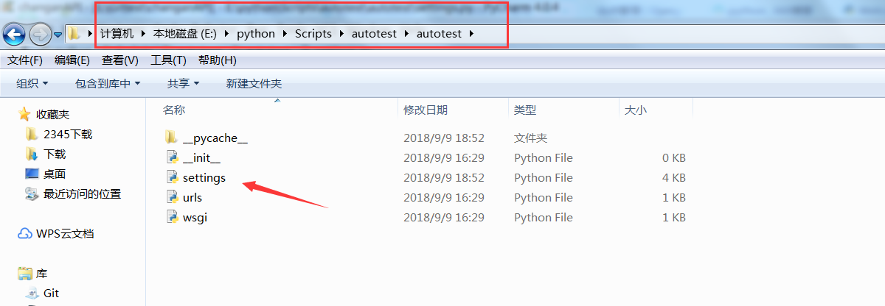The height and width of the screenshot is (306, 885).
Task: Open WPS云文档 cloud icon in sidebar
Action: tap(25, 234)
